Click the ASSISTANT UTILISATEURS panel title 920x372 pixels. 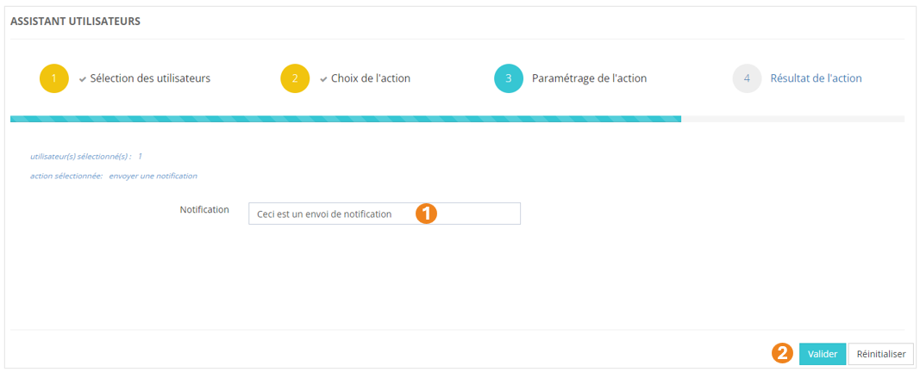pyautogui.click(x=76, y=21)
